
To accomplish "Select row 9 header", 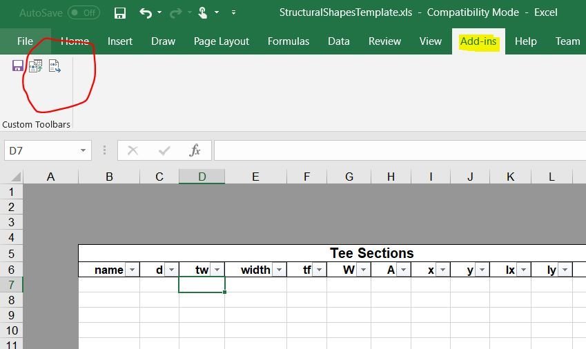I will coord(11,315).
